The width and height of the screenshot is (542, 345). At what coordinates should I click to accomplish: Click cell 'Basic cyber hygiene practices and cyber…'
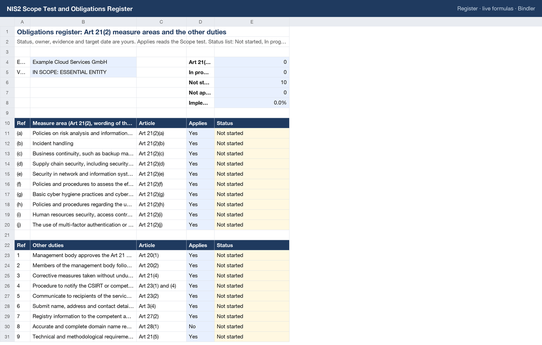point(83,195)
